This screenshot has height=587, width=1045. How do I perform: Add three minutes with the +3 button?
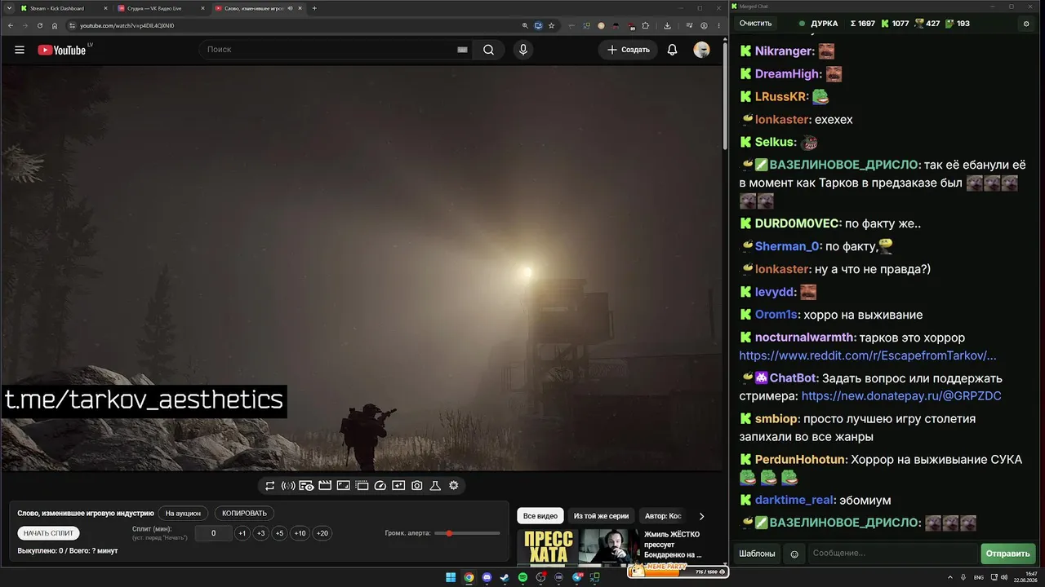tap(260, 533)
